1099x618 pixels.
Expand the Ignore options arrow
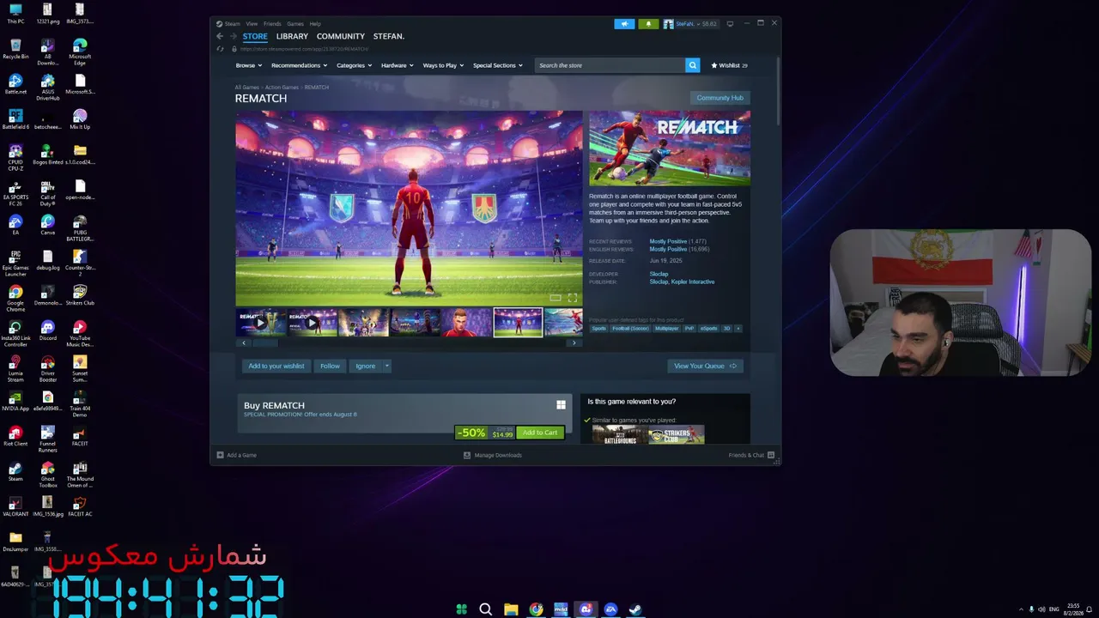387,366
